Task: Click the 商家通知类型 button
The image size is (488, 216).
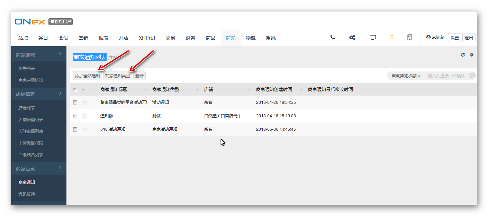Action: click(x=118, y=76)
